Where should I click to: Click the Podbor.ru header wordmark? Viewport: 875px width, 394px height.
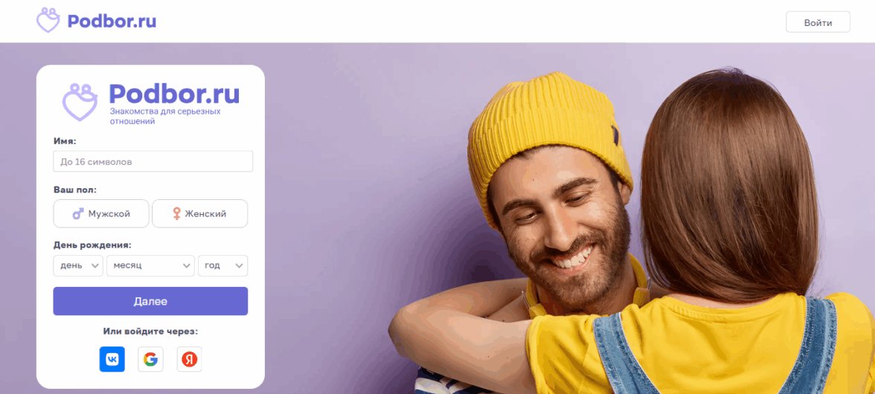[x=112, y=21]
